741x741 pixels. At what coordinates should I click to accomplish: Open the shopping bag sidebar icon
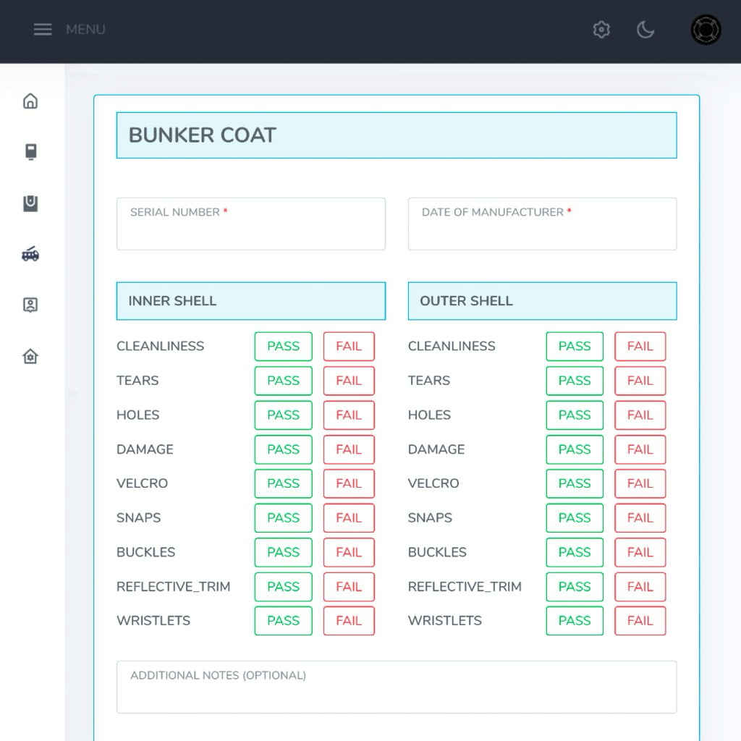pyautogui.click(x=30, y=203)
